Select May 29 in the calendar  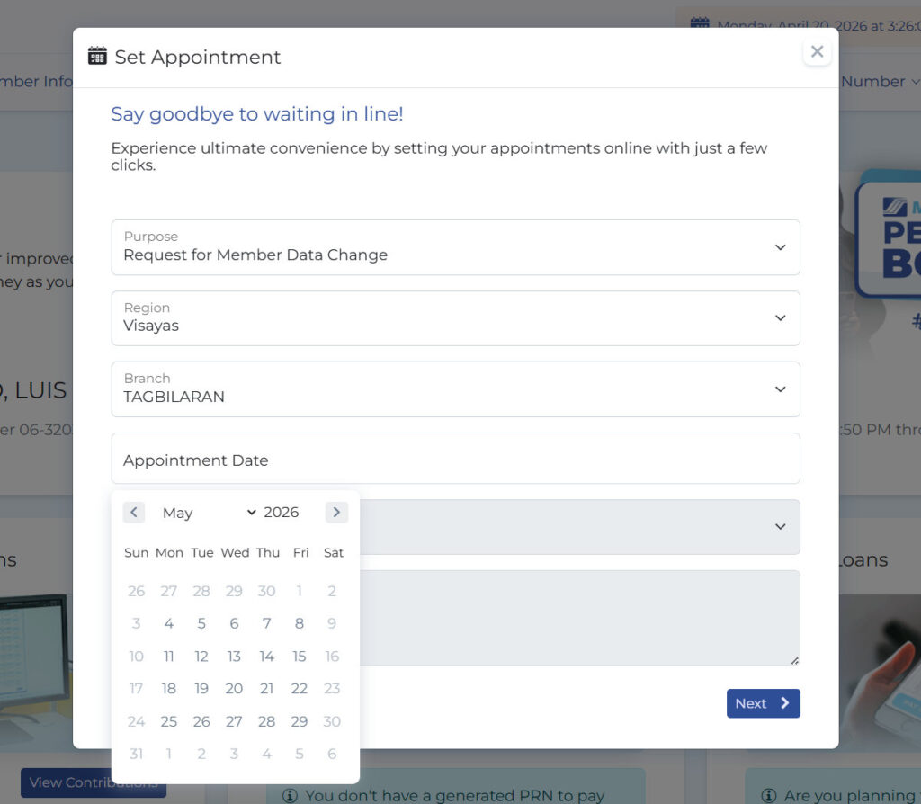coord(299,721)
